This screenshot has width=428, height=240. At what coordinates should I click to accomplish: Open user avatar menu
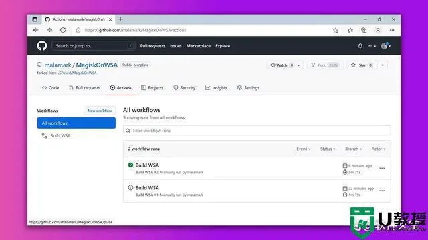pyautogui.click(x=386, y=46)
